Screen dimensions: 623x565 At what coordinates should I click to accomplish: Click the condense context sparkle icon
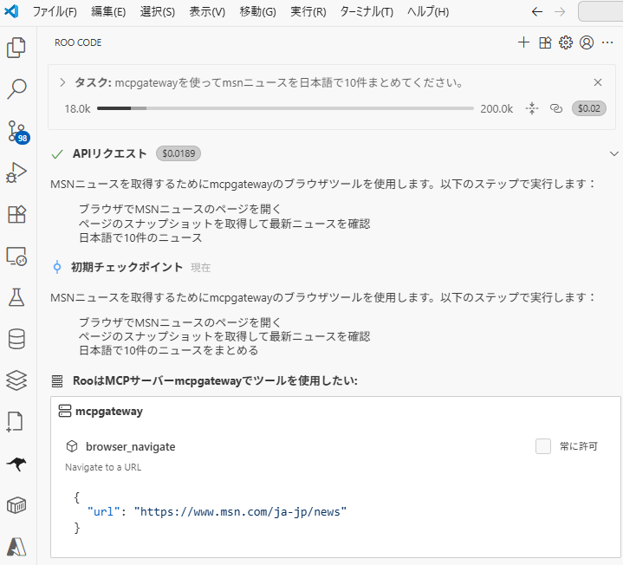(x=532, y=108)
